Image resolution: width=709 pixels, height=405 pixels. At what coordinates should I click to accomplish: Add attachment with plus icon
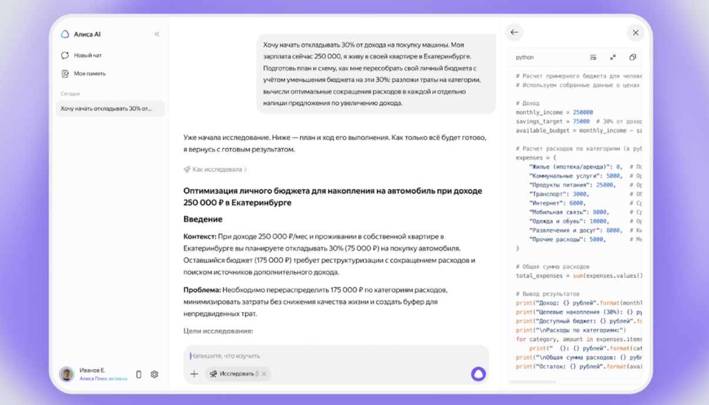pyautogui.click(x=194, y=374)
